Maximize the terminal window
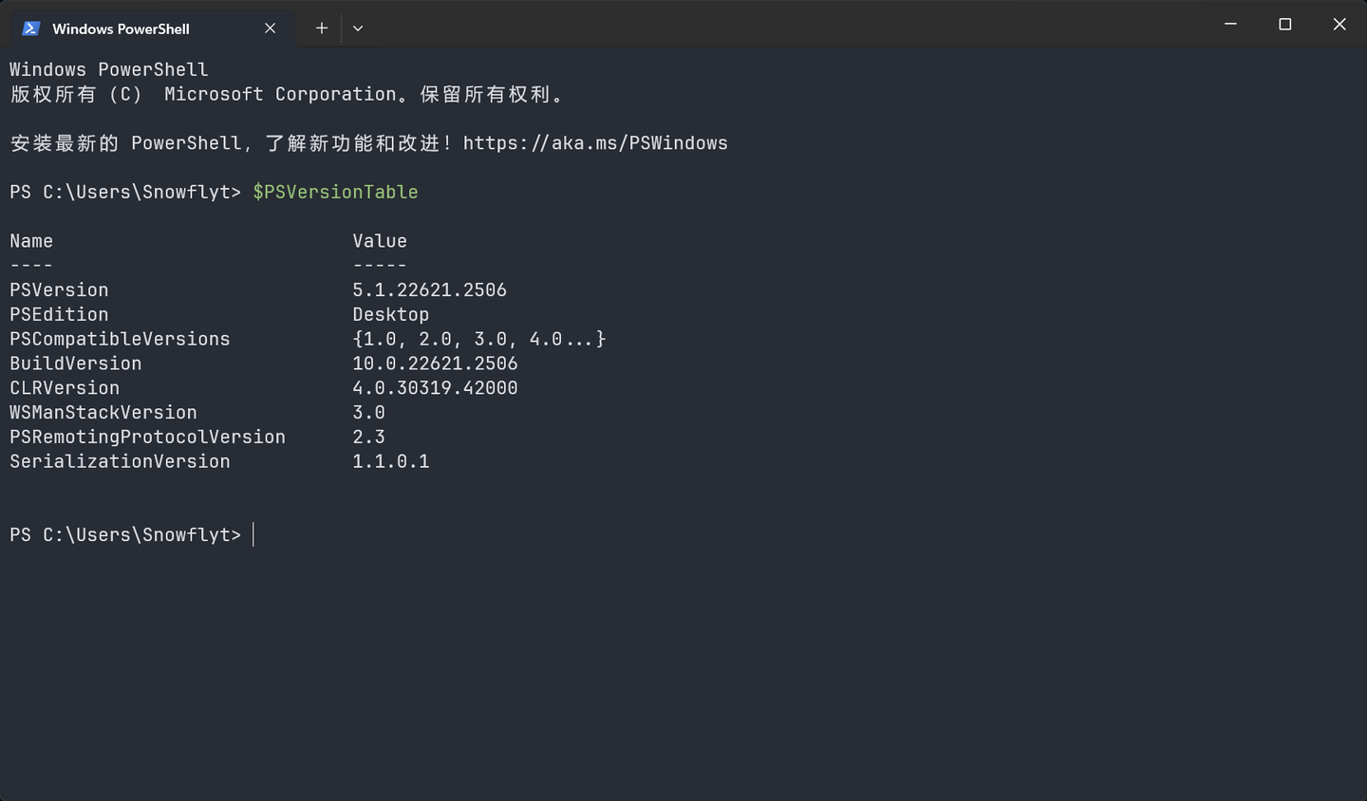 [1284, 25]
